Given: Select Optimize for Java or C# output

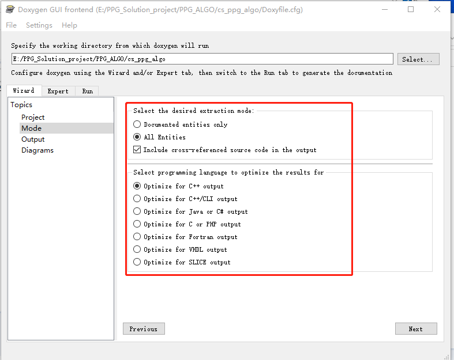Looking at the screenshot, I should point(190,211).
